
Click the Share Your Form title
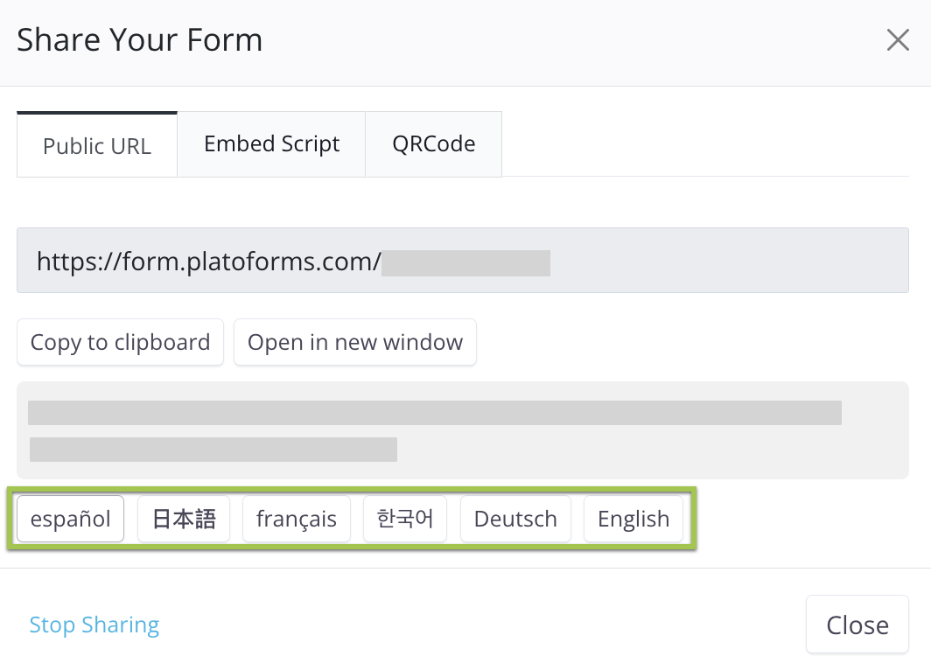(x=139, y=39)
